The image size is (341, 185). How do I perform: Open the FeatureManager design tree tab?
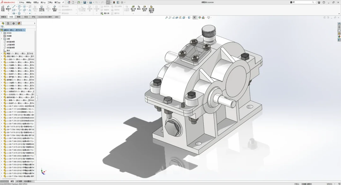point(3,23)
